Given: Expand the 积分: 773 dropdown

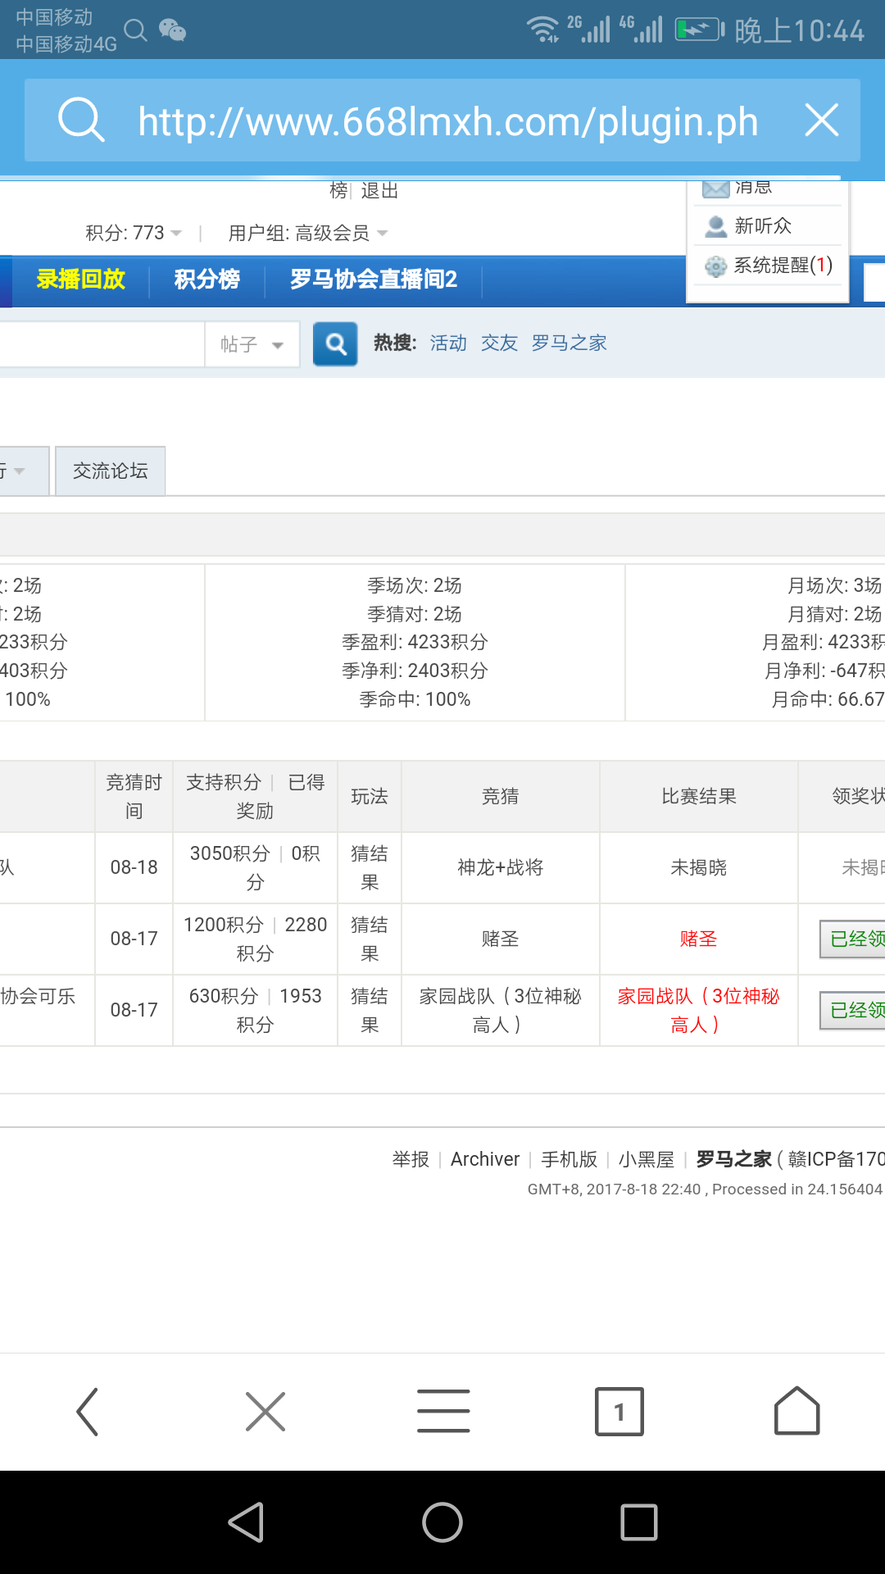Looking at the screenshot, I should 133,234.
